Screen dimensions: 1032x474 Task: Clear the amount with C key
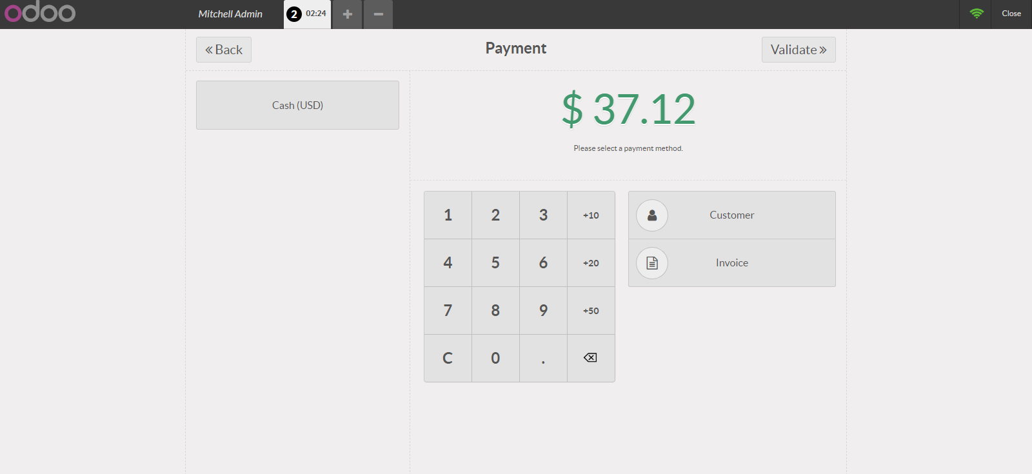(x=448, y=358)
